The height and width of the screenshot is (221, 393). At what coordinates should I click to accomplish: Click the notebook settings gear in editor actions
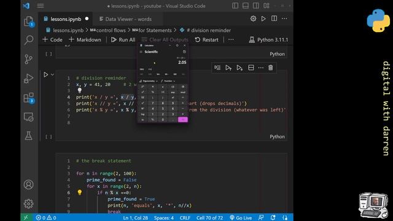[x=253, y=18]
